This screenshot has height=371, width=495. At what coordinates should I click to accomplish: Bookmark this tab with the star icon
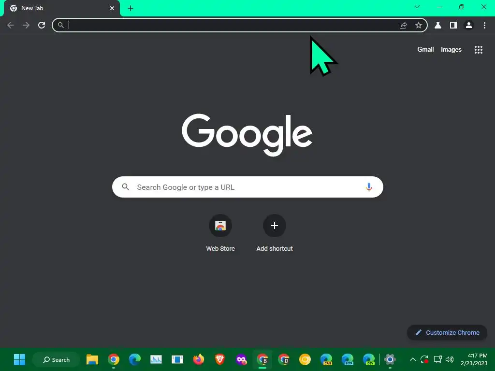pyautogui.click(x=419, y=25)
